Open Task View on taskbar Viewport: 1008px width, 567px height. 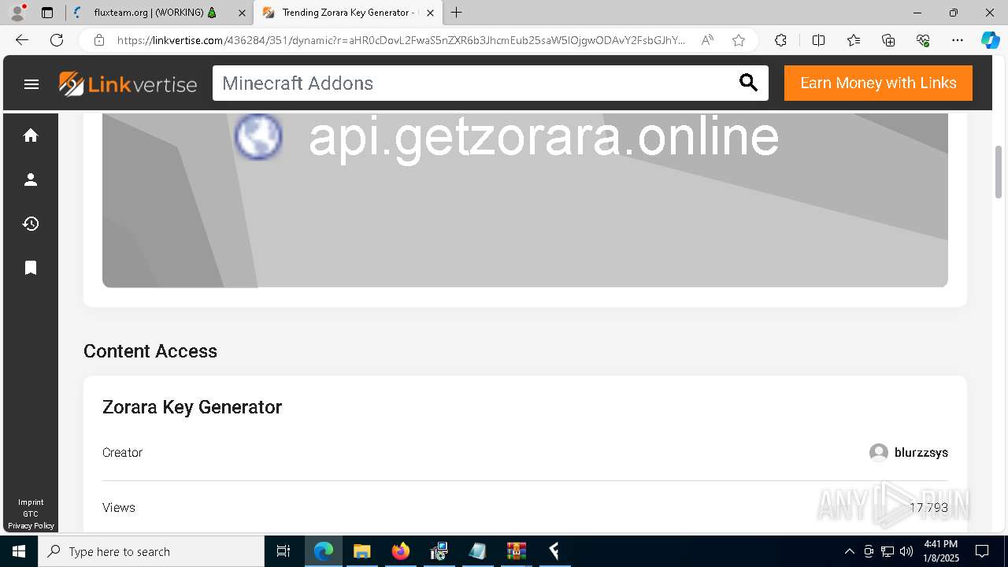pyautogui.click(x=283, y=551)
